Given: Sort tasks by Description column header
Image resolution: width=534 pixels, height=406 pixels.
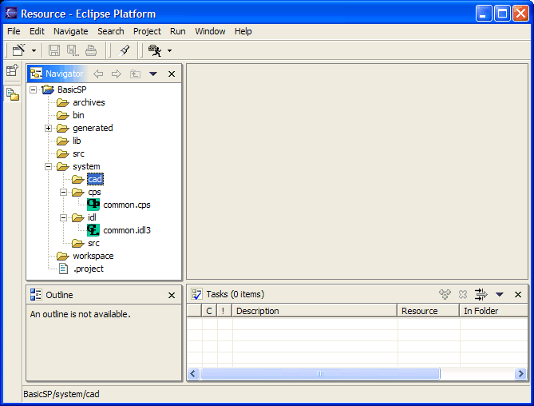Looking at the screenshot, I should (313, 311).
